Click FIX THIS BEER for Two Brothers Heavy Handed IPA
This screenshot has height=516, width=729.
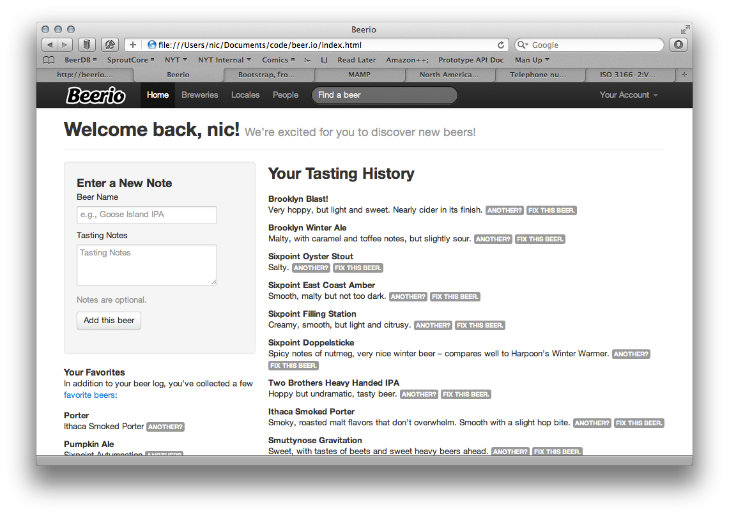(466, 395)
